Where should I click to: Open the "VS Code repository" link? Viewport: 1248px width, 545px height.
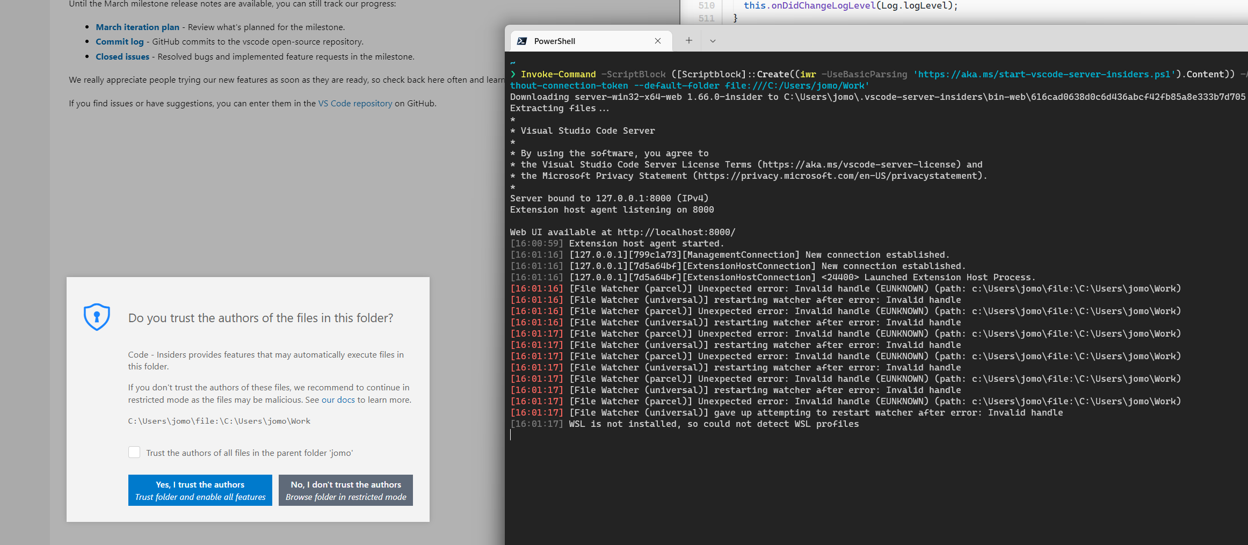(354, 103)
